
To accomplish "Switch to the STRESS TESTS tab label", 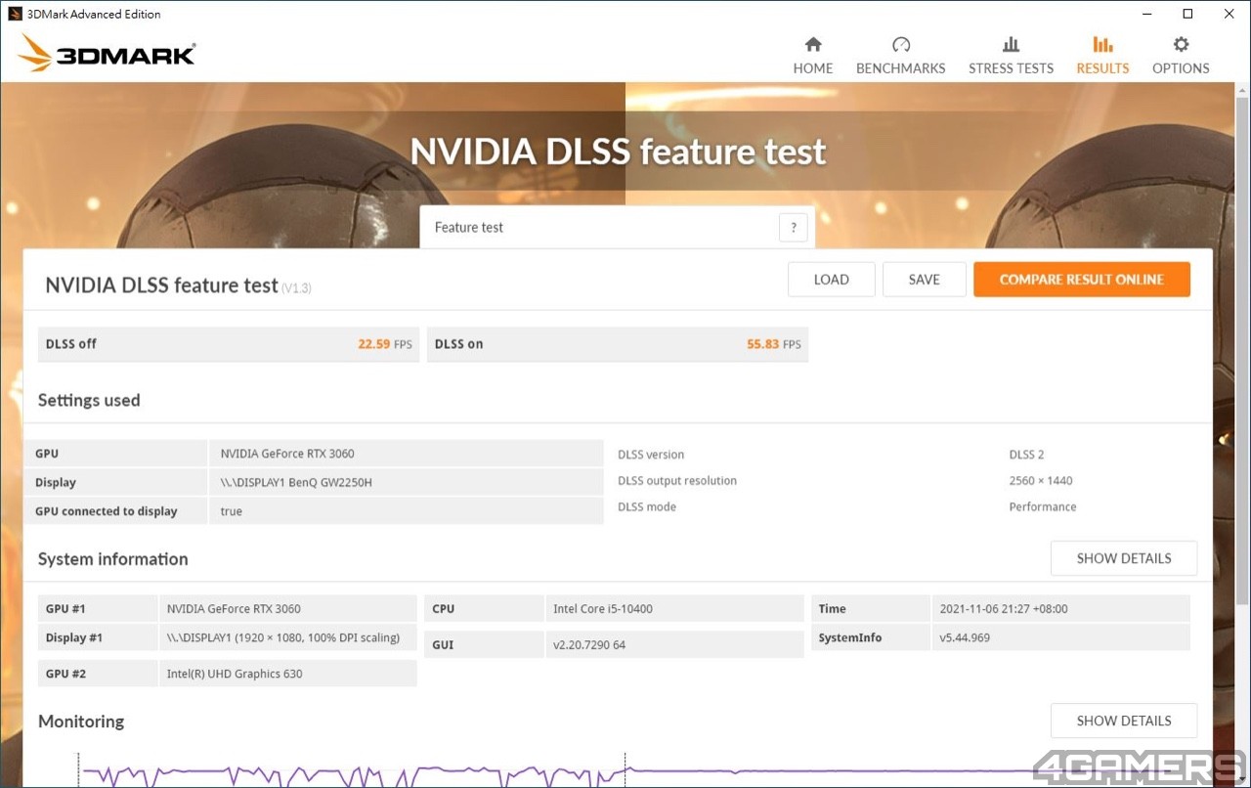I will pyautogui.click(x=1011, y=68).
